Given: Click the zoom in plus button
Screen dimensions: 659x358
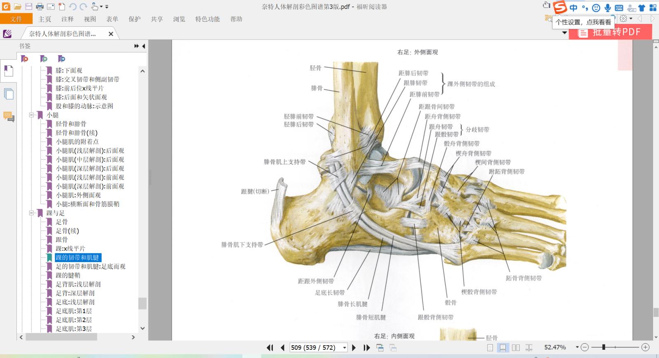Looking at the screenshot, I should (645, 347).
